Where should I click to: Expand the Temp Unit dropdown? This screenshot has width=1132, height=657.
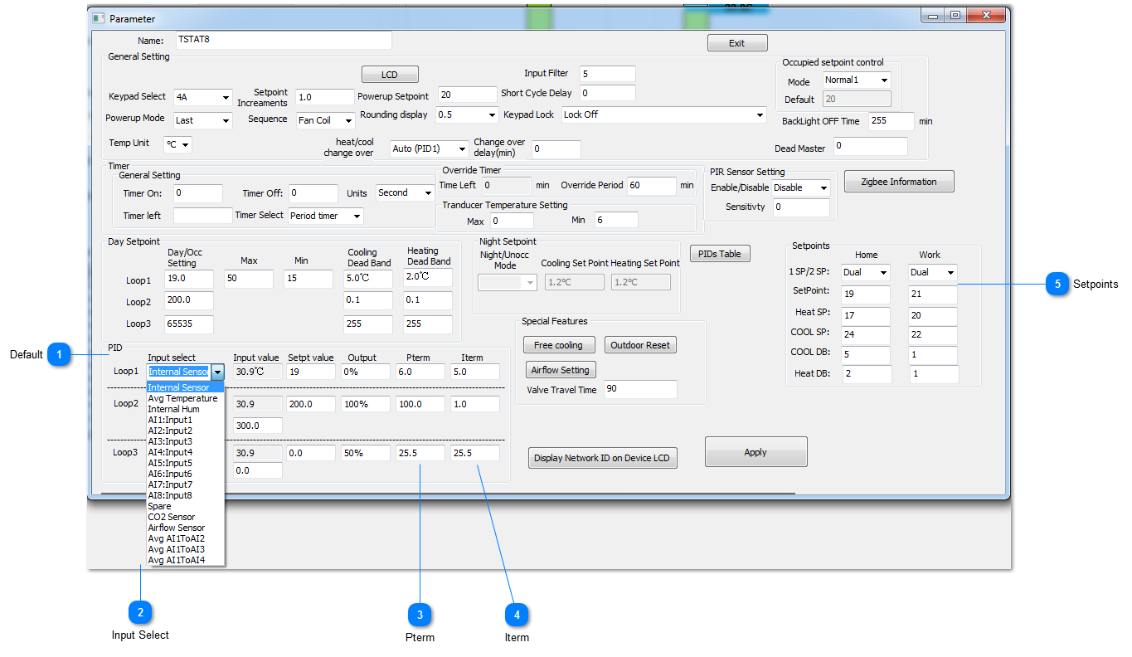click(x=177, y=144)
